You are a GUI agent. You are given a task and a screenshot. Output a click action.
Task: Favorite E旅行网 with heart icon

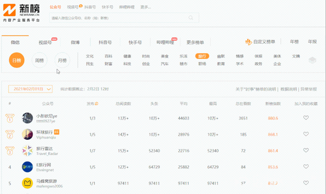coord(306,166)
